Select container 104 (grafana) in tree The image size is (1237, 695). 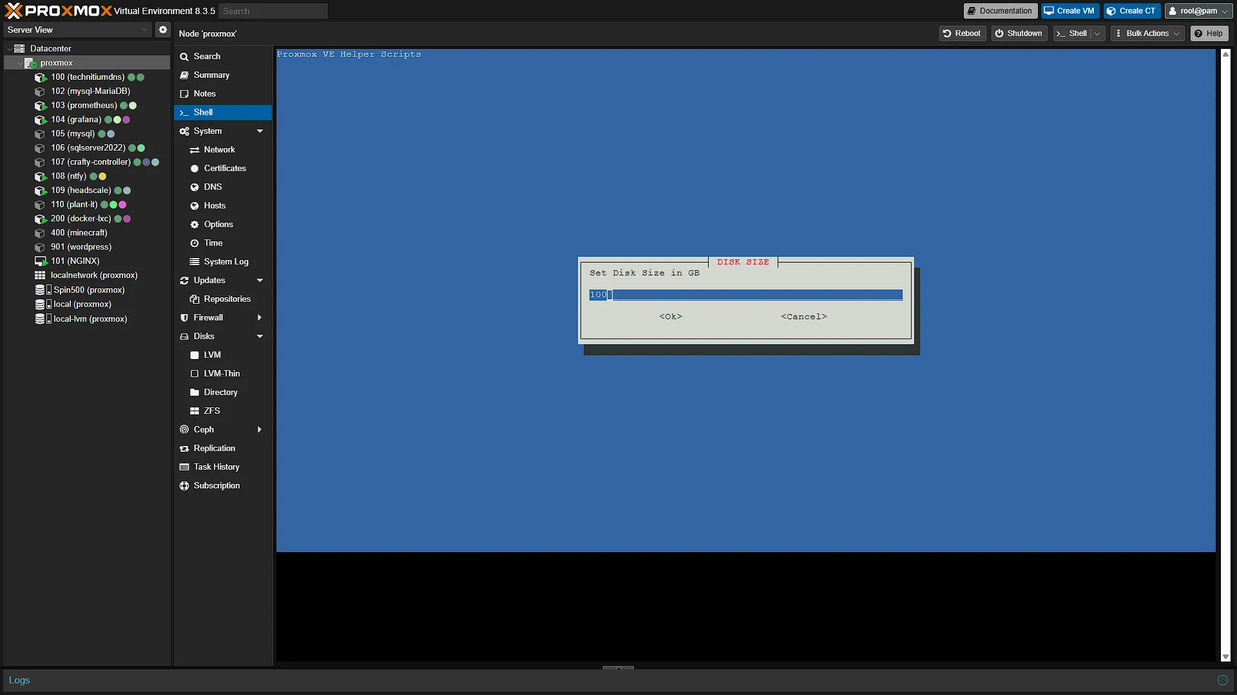coord(76,120)
